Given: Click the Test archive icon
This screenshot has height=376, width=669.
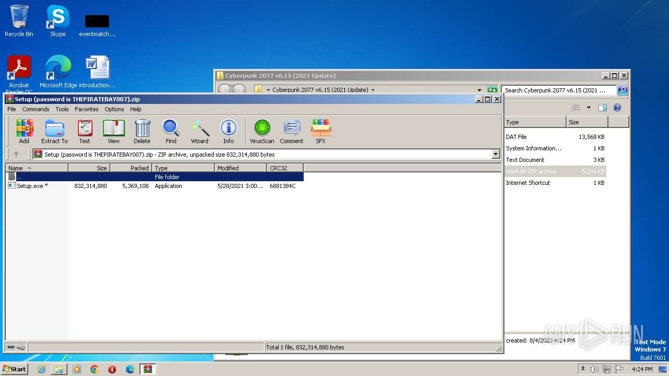Looking at the screenshot, I should point(85,131).
